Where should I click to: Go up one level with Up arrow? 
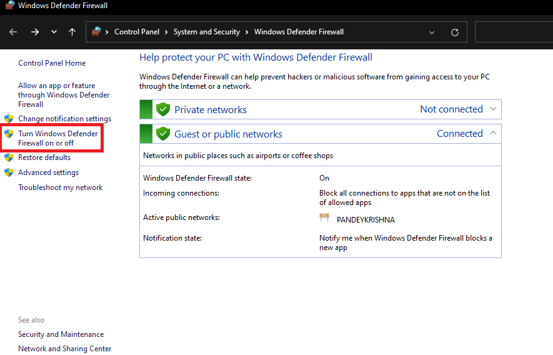click(72, 32)
